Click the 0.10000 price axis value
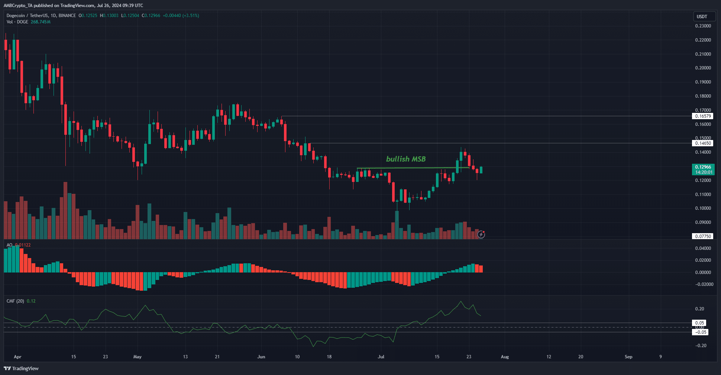Viewport: 721px width, 375px height. 703,208
